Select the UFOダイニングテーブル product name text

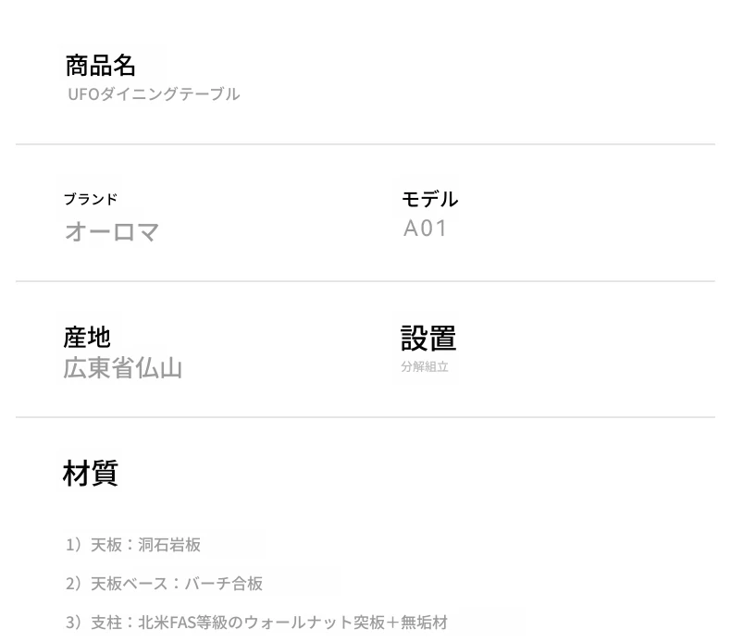click(154, 94)
